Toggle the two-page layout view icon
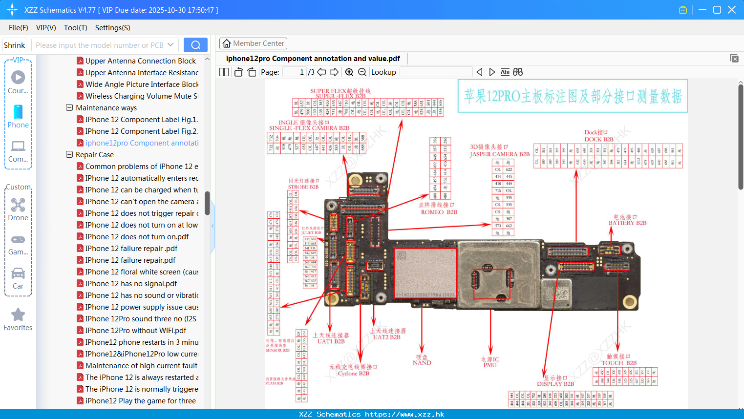Image resolution: width=744 pixels, height=419 pixels. [x=224, y=72]
